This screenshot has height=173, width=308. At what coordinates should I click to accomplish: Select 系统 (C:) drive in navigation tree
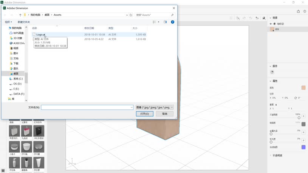[x=16, y=79]
